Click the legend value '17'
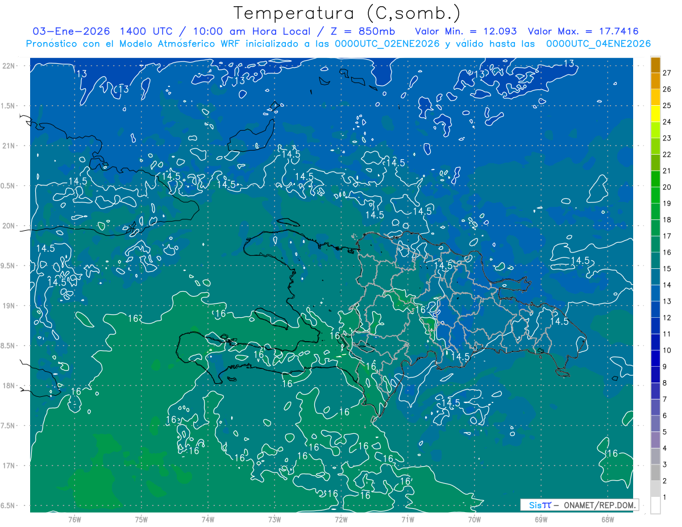The width and height of the screenshot is (682, 527). pyautogui.click(x=667, y=236)
